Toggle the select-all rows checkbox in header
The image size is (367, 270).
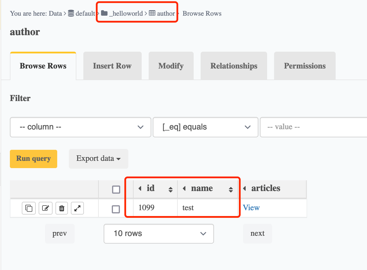116,190
